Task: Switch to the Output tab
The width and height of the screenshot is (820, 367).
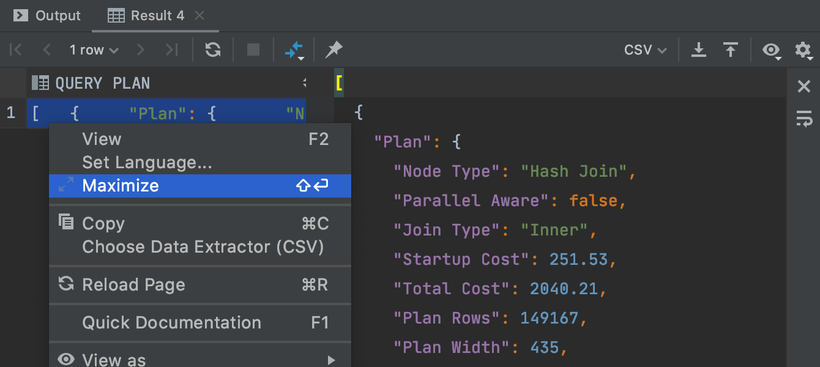Action: coord(47,15)
